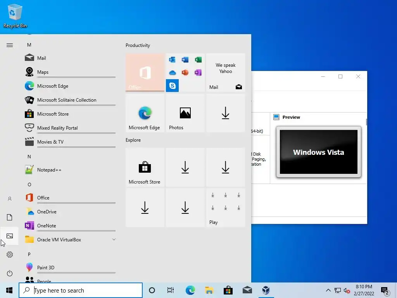Viewport: 397px width, 298px height.
Task: Launch Notepad++ from the app list
Action: (x=71, y=170)
